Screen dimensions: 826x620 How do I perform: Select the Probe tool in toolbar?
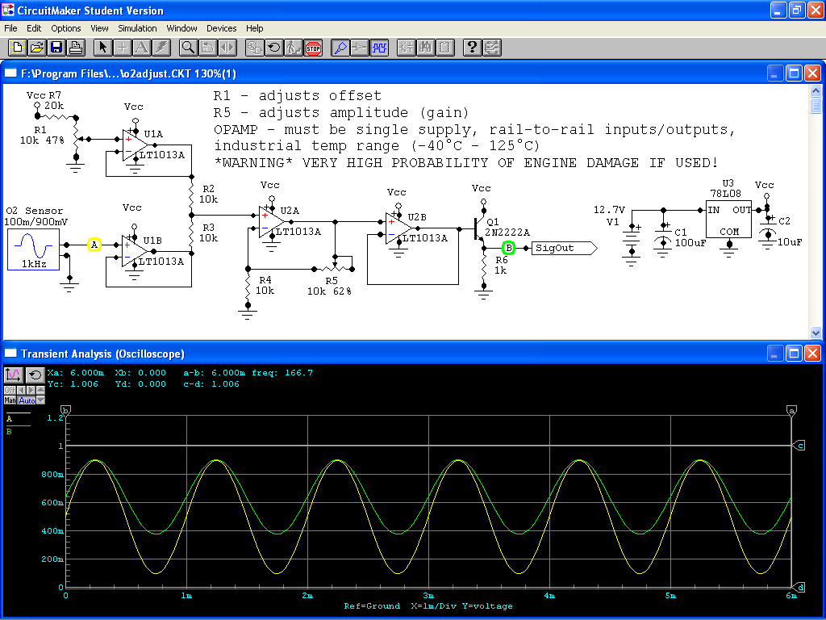(x=340, y=48)
